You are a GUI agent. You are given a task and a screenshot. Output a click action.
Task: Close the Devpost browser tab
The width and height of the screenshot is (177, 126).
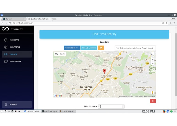24,19
